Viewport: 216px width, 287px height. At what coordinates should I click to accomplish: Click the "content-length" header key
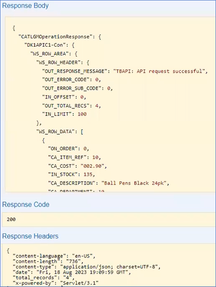[x=36, y=261]
